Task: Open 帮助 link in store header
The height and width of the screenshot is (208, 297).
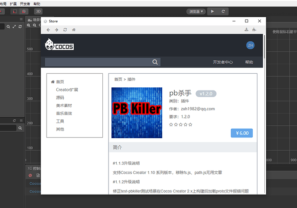Action: point(249,62)
